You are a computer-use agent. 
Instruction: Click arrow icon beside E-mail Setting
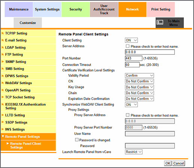[3, 40]
